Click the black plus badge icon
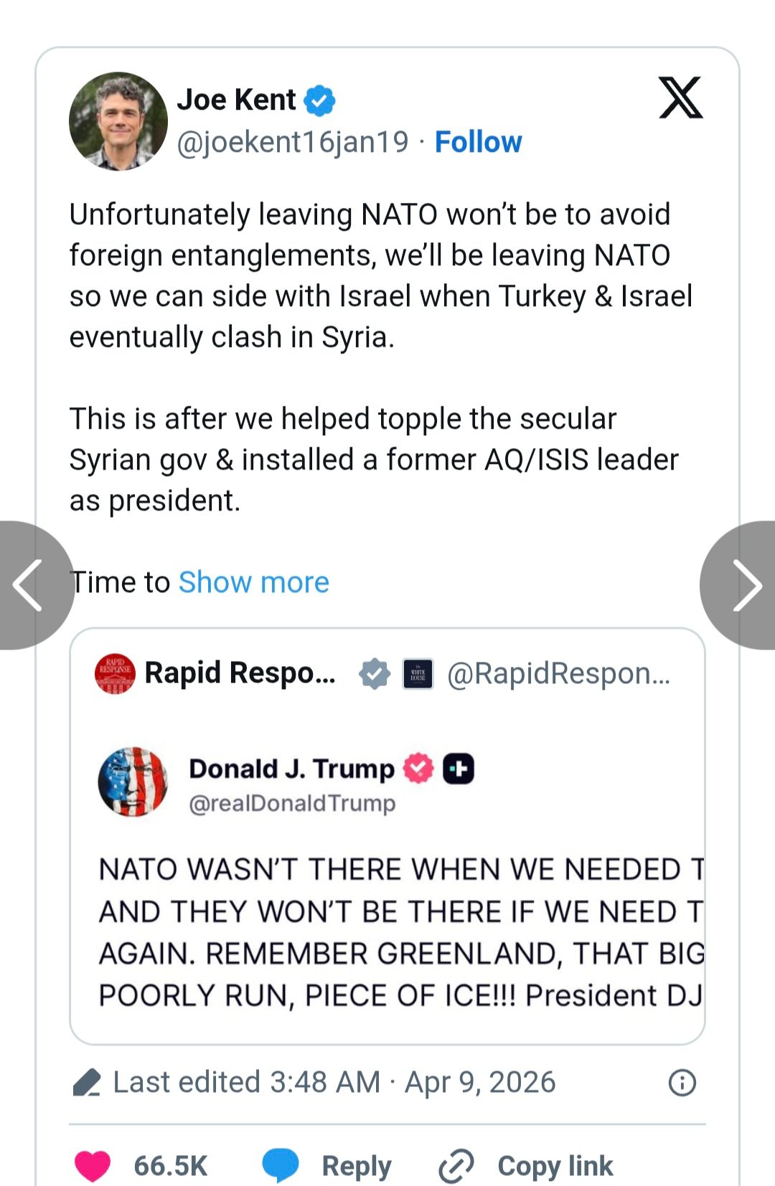Screen dimensions: 775x1186 point(459,769)
